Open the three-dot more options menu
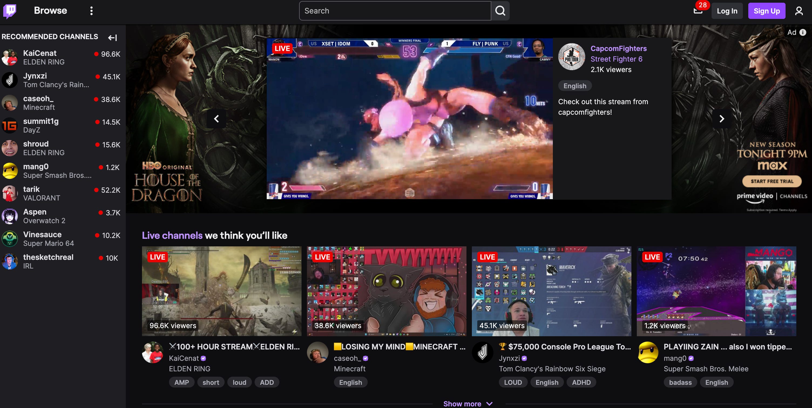This screenshot has width=812, height=408. tap(92, 11)
